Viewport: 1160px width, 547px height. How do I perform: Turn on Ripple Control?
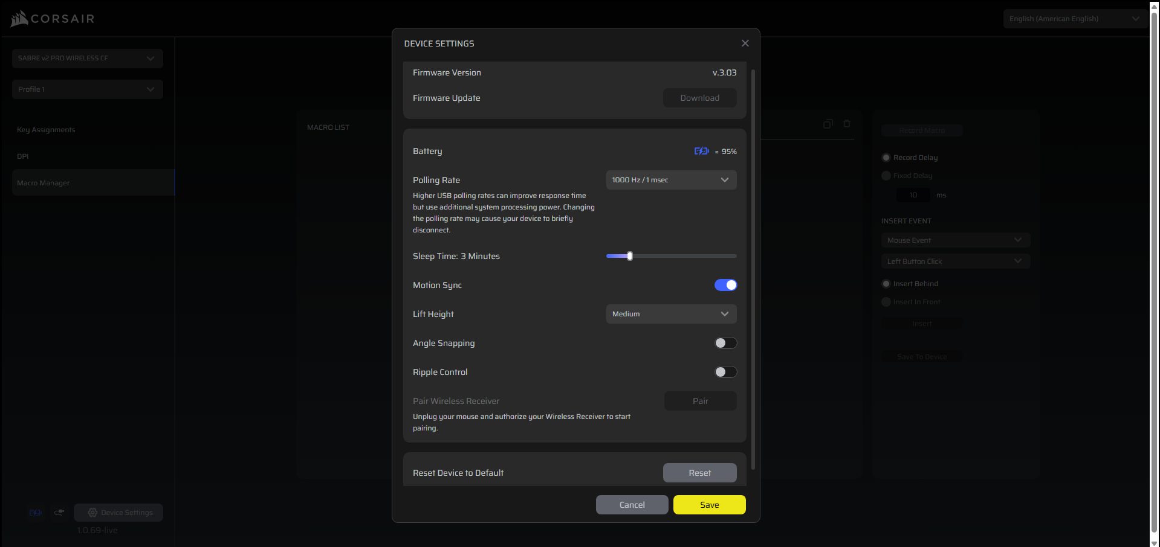725,372
